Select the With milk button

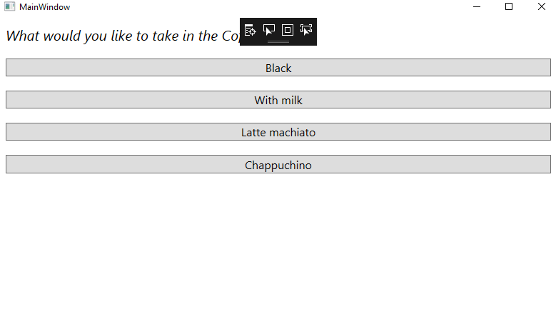point(278,100)
